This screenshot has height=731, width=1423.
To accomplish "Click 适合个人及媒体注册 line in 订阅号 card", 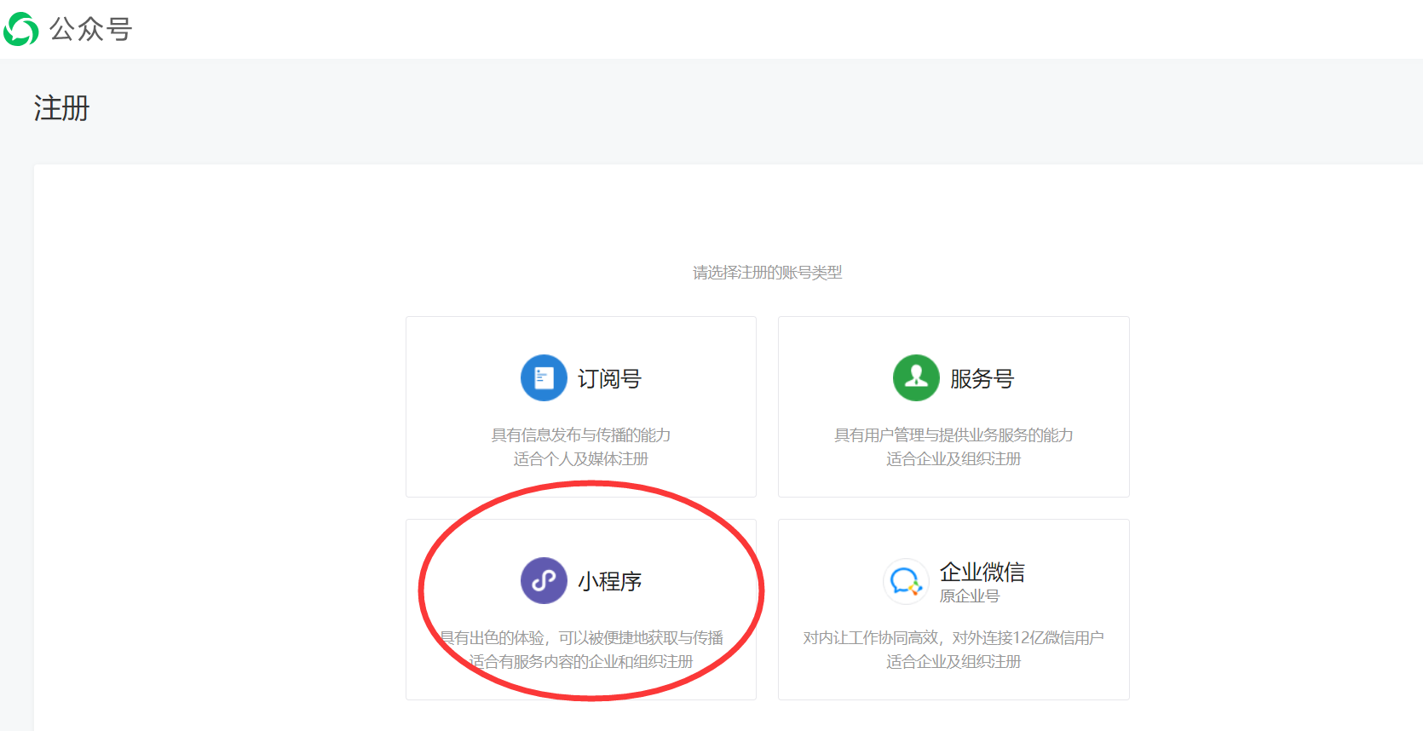I will pos(580,459).
